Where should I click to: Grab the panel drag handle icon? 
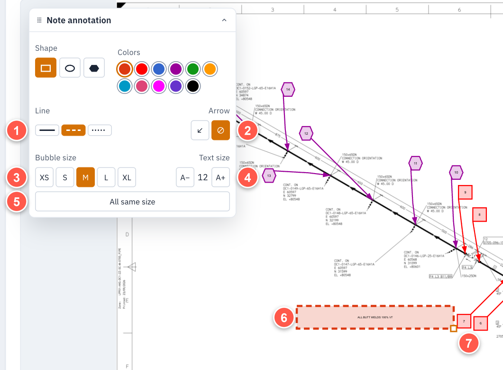pos(39,20)
